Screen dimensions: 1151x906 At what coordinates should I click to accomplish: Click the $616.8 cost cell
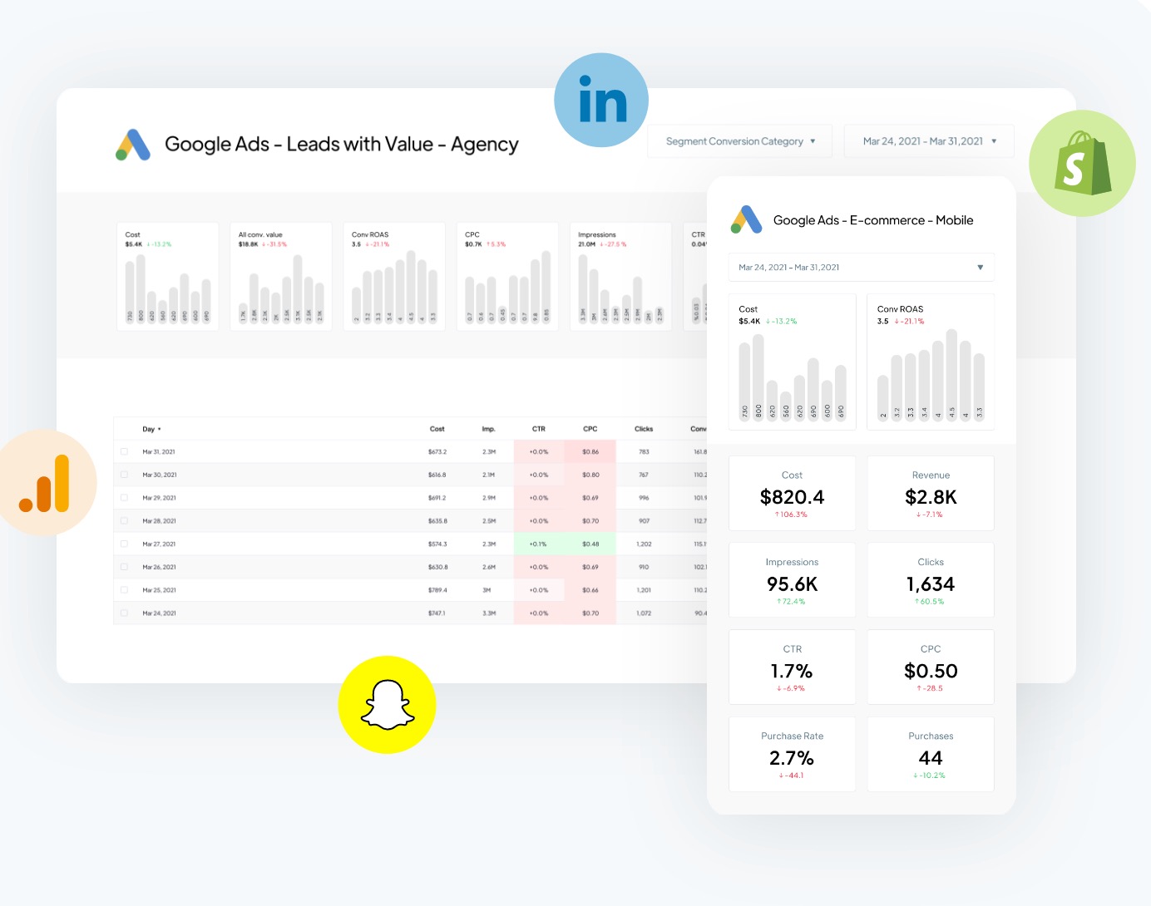point(437,475)
